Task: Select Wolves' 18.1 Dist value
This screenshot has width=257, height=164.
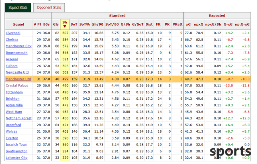Action: pos(149,131)
